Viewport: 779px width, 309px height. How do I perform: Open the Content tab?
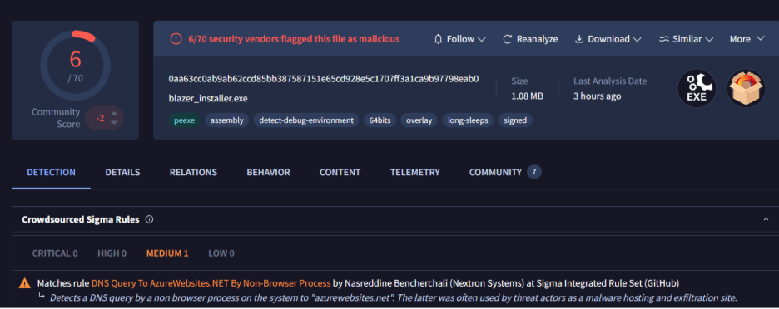coord(340,172)
